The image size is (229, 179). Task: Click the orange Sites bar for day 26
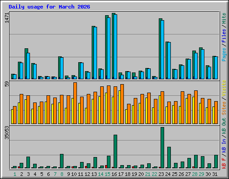pos(182,107)
